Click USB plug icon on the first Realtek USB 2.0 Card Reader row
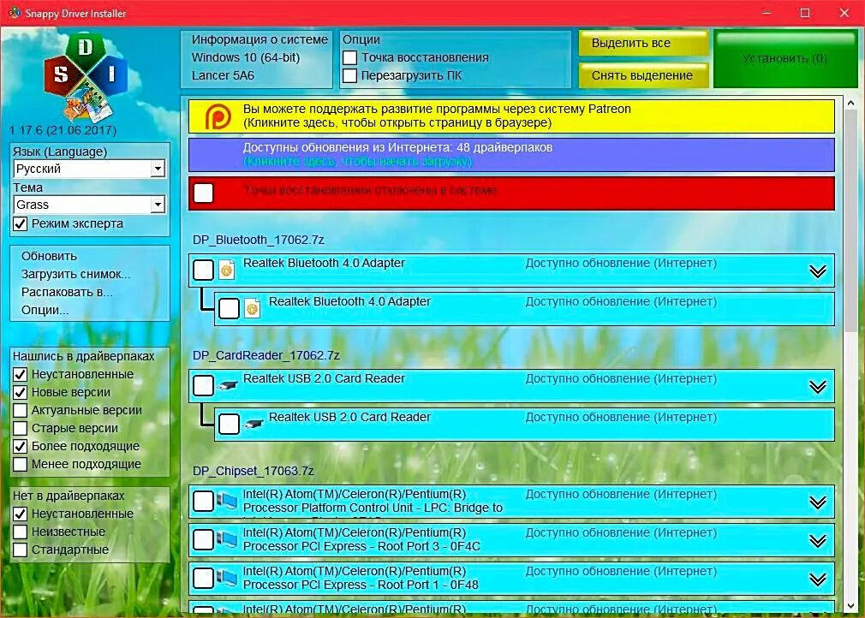865x618 pixels. pos(227,386)
